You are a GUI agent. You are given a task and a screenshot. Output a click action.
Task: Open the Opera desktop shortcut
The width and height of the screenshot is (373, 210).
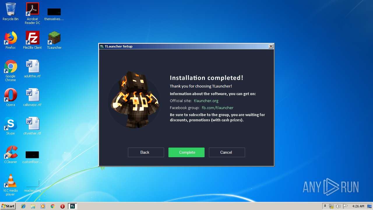tap(10, 97)
